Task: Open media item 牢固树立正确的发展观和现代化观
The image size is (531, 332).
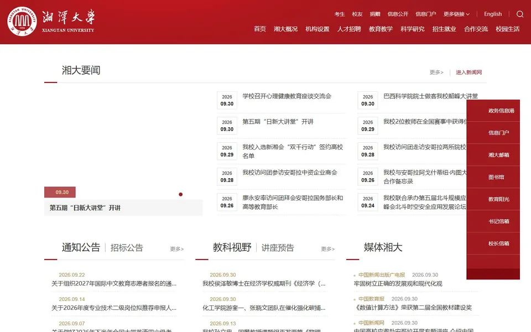Action: (398, 283)
